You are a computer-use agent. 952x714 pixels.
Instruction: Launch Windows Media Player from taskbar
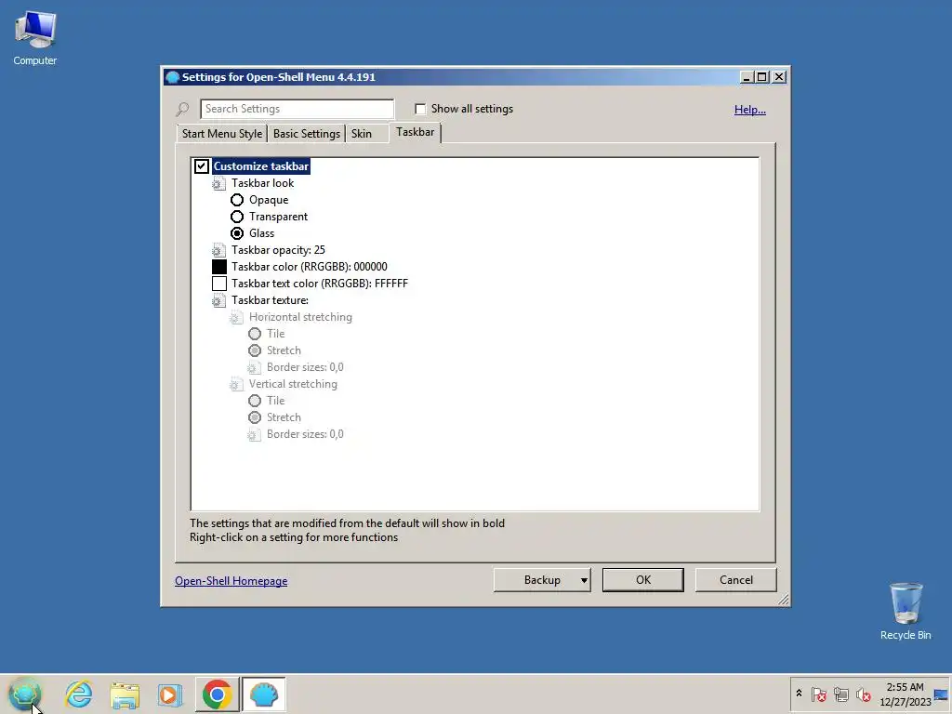tap(170, 694)
